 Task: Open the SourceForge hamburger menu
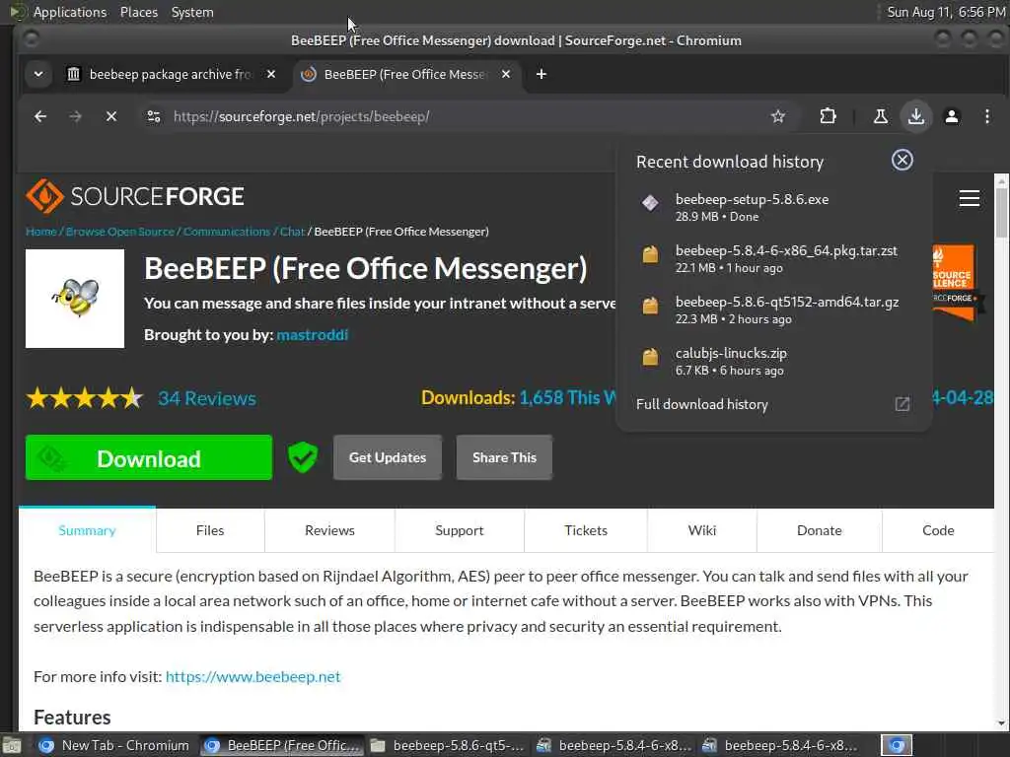point(969,197)
